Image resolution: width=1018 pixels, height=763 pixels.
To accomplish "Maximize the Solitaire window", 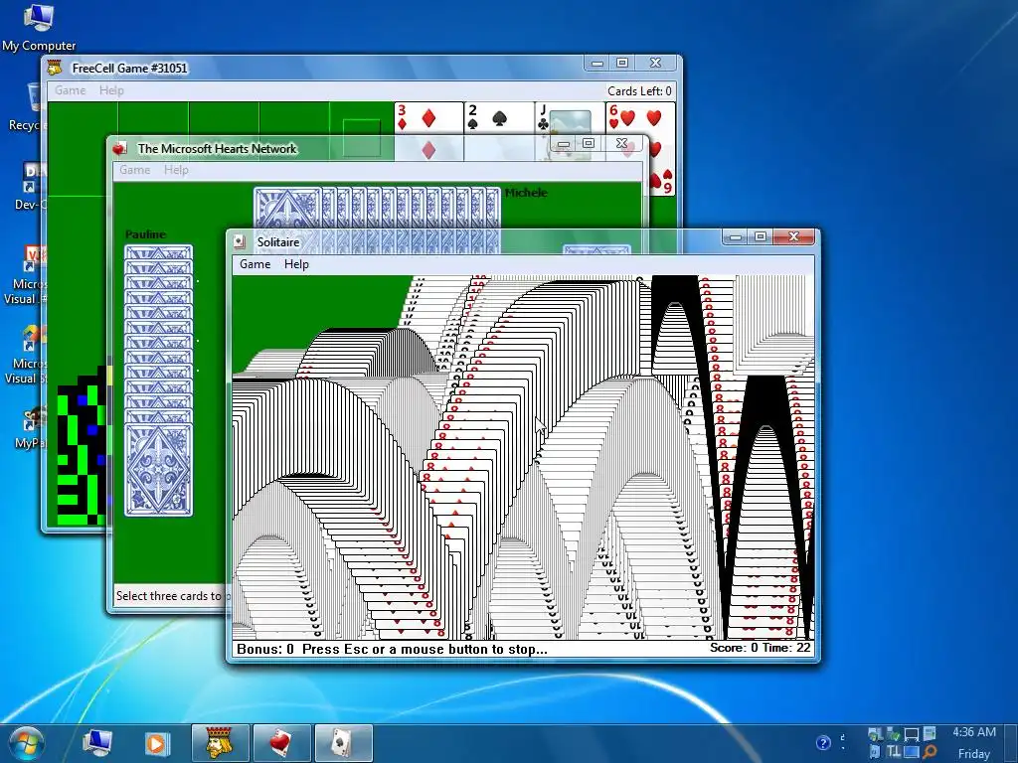I will coord(761,236).
